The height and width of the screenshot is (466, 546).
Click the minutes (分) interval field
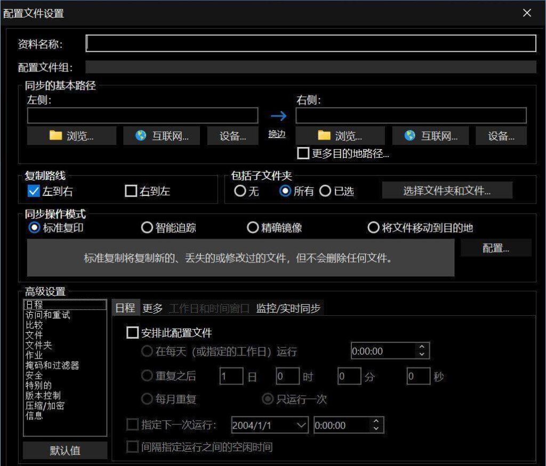(349, 376)
